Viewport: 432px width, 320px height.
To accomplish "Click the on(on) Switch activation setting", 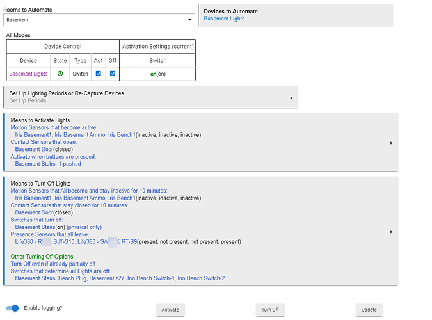I will coord(157,74).
